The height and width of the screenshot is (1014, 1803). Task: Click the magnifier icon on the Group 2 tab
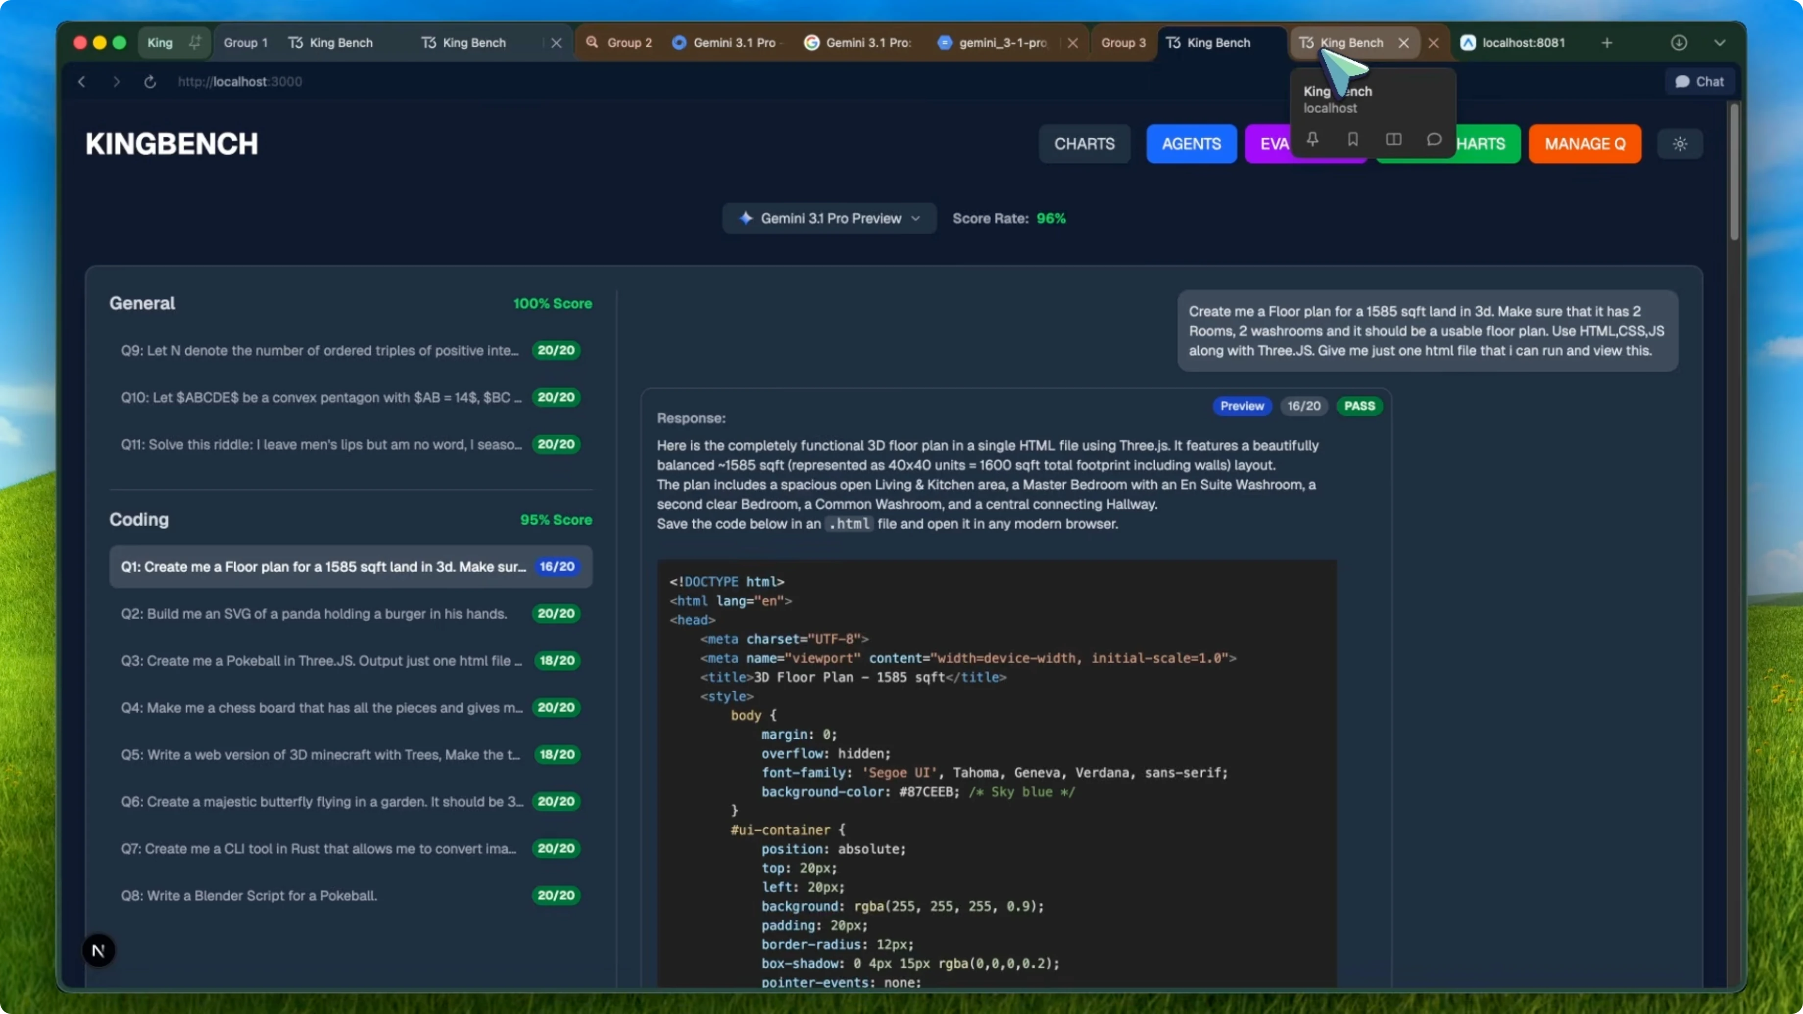pos(593,43)
